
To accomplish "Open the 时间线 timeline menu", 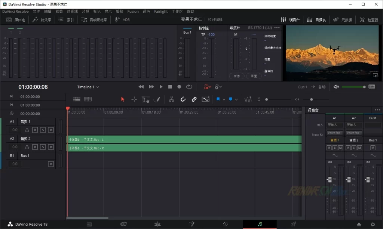I will (72, 12).
